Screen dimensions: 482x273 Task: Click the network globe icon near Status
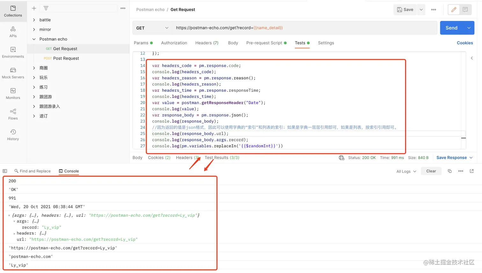(341, 158)
